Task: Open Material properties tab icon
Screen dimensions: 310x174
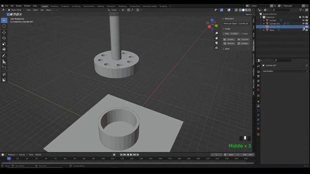Action: coord(258,129)
